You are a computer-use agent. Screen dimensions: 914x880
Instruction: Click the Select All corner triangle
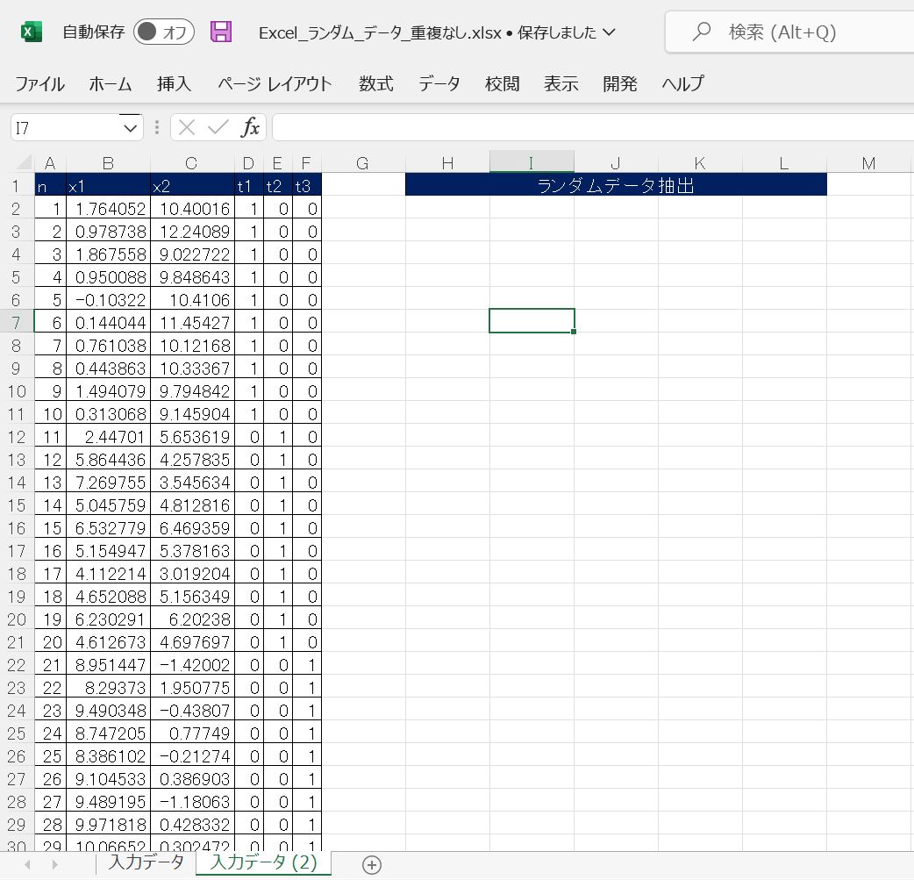pyautogui.click(x=22, y=162)
